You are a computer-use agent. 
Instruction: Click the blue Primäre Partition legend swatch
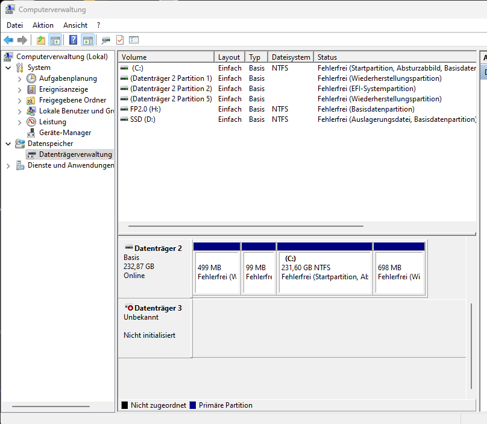tap(192, 405)
